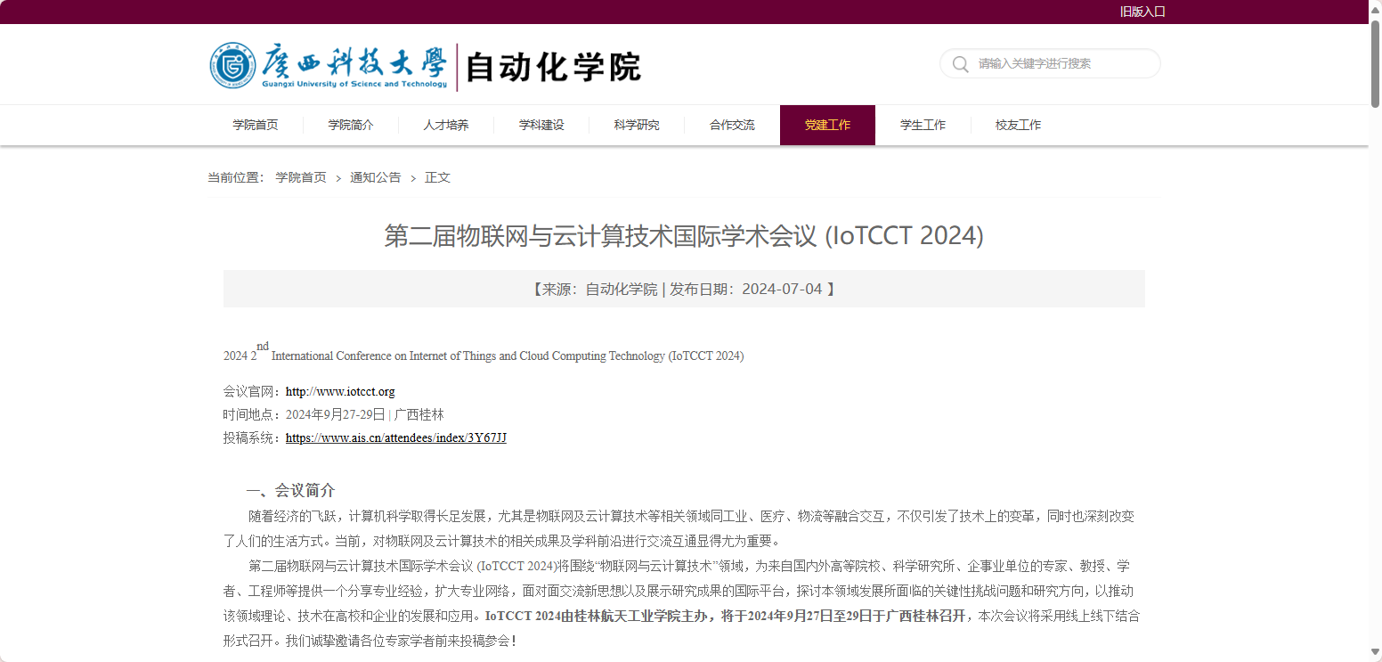Screen dimensions: 1382x662
Task: Open the 科学研究 menu
Action: click(637, 125)
